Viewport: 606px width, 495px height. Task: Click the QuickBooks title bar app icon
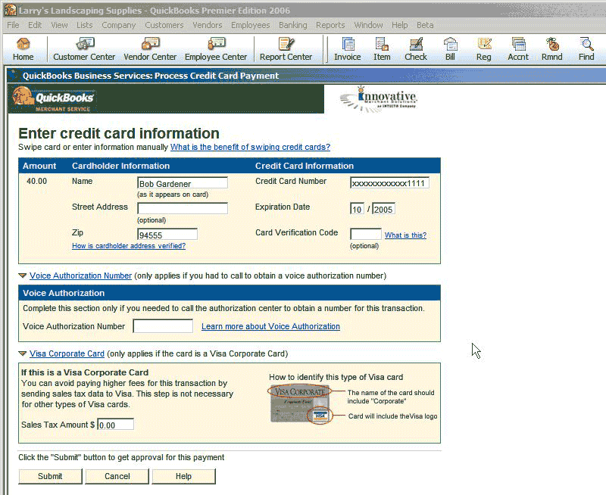coord(10,10)
